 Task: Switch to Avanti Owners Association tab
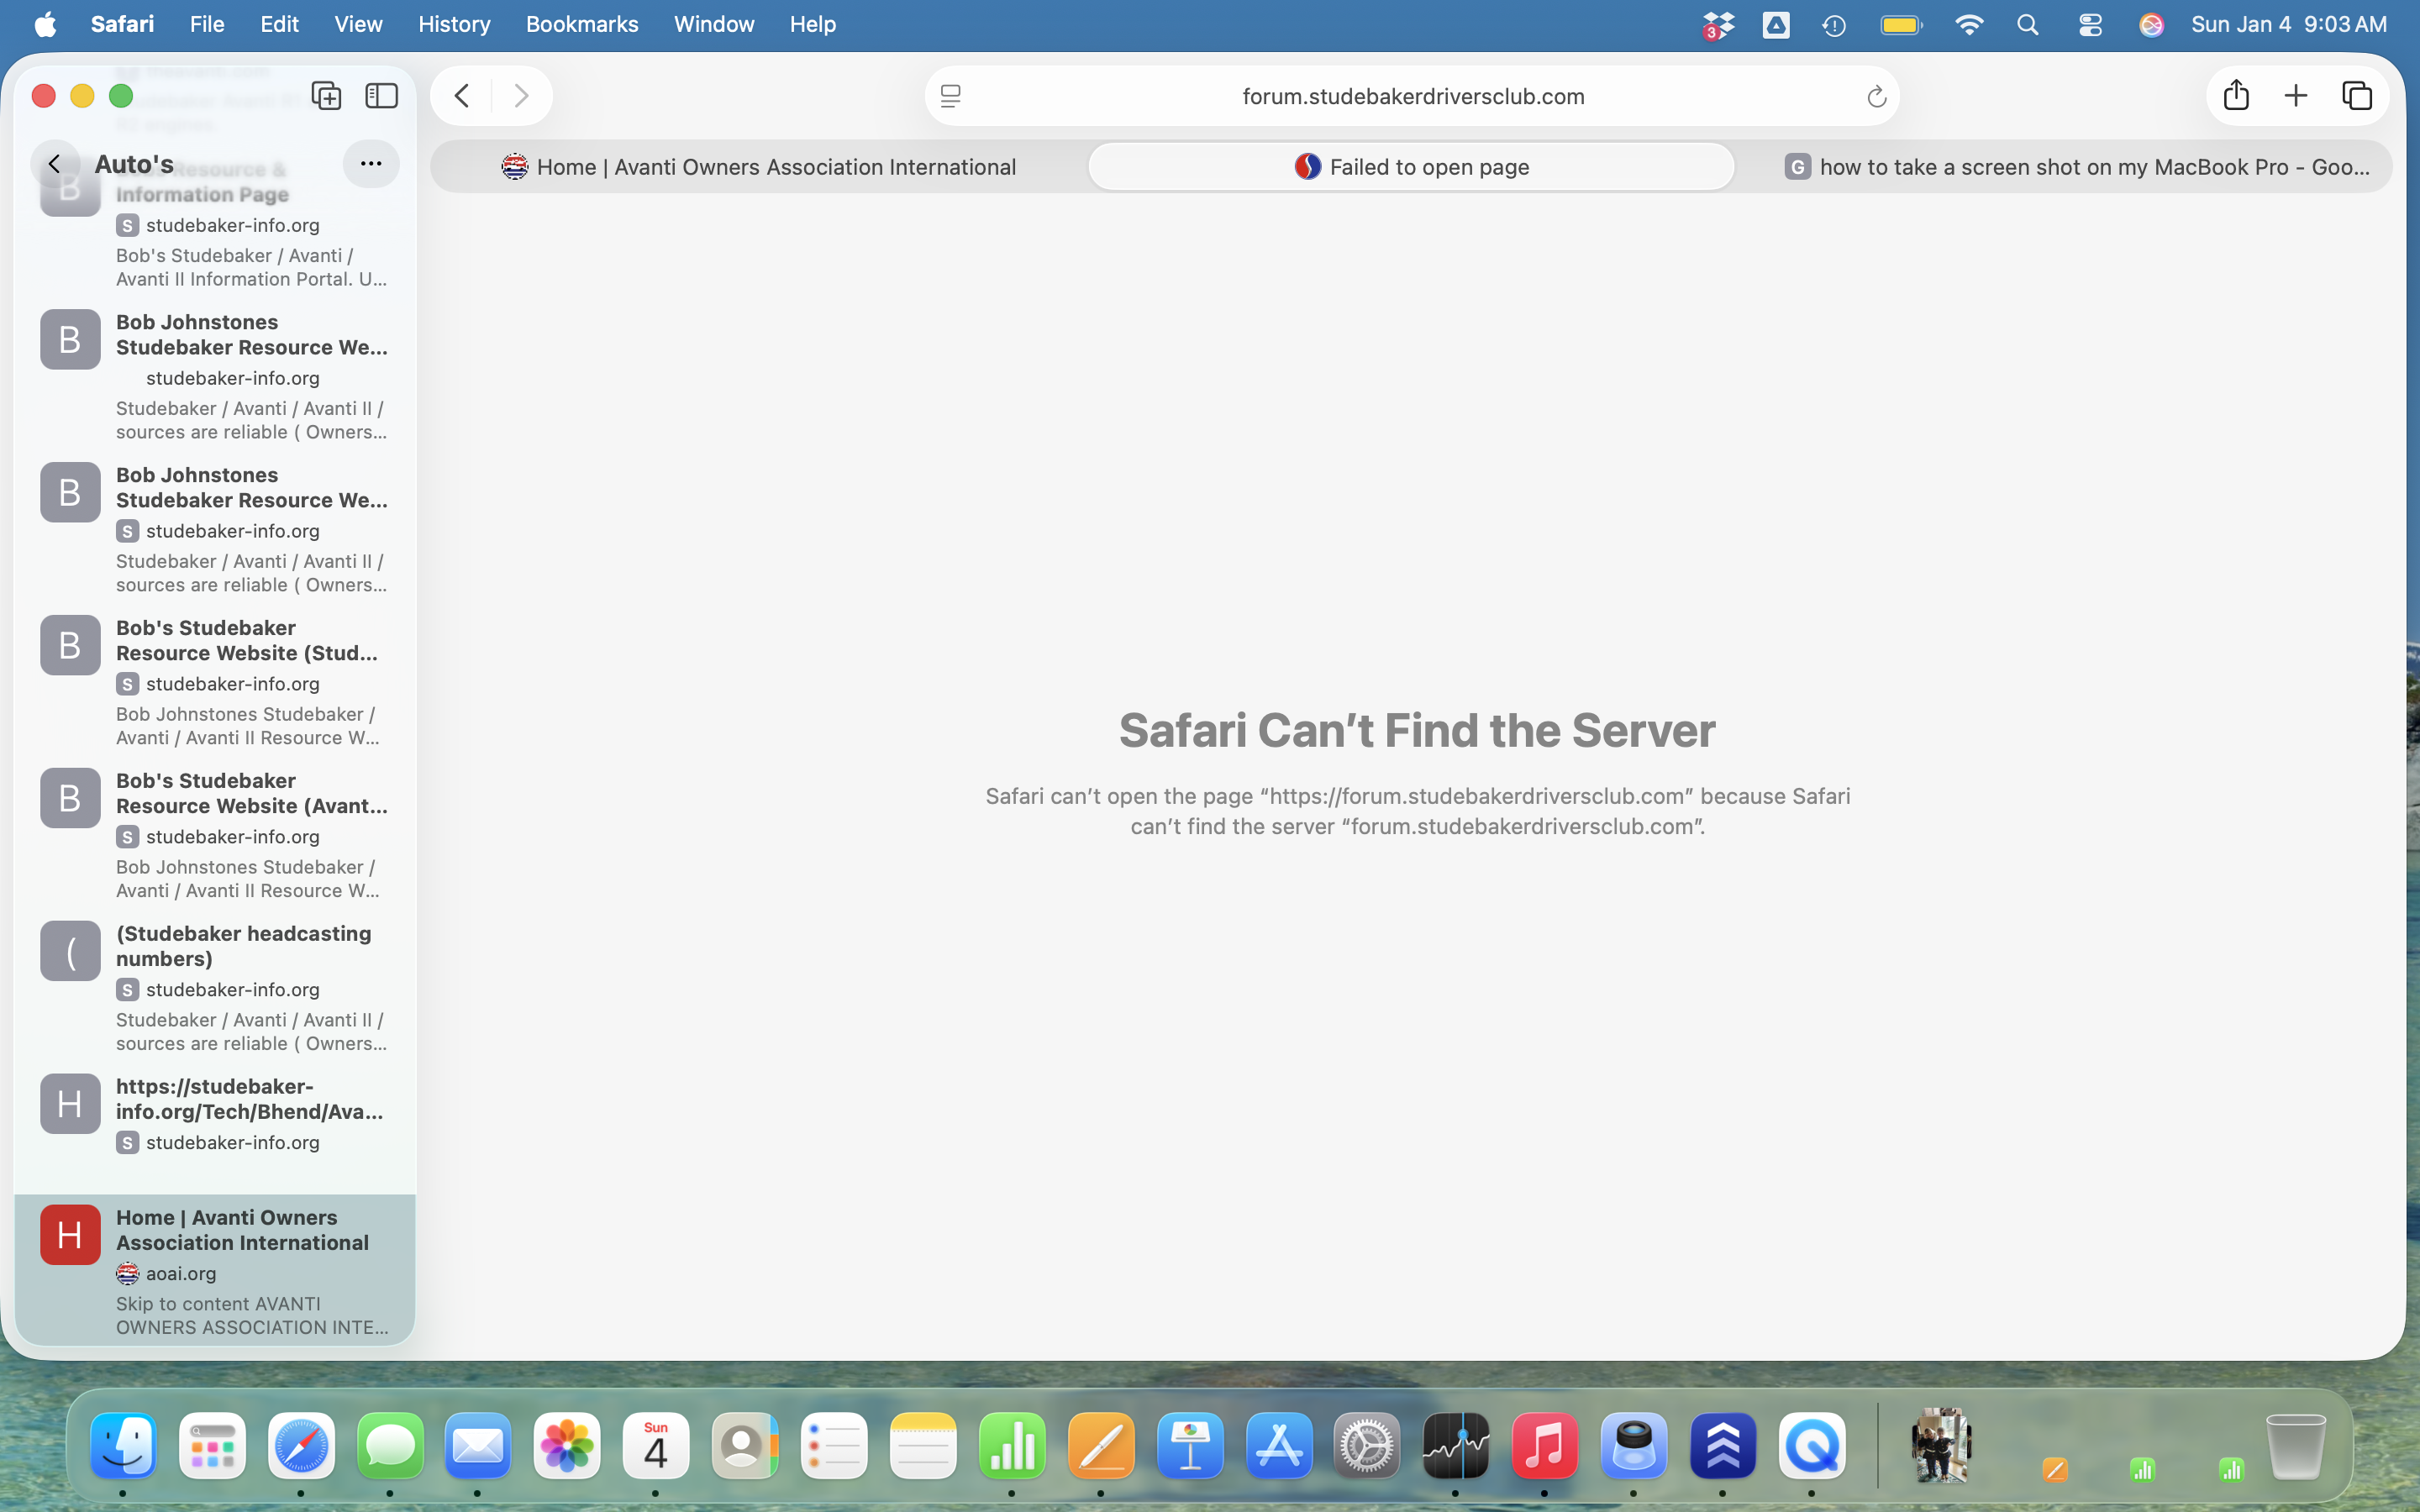(x=760, y=167)
